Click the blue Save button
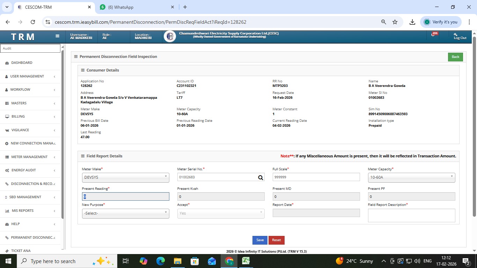Image resolution: width=477 pixels, height=268 pixels. coord(260,240)
